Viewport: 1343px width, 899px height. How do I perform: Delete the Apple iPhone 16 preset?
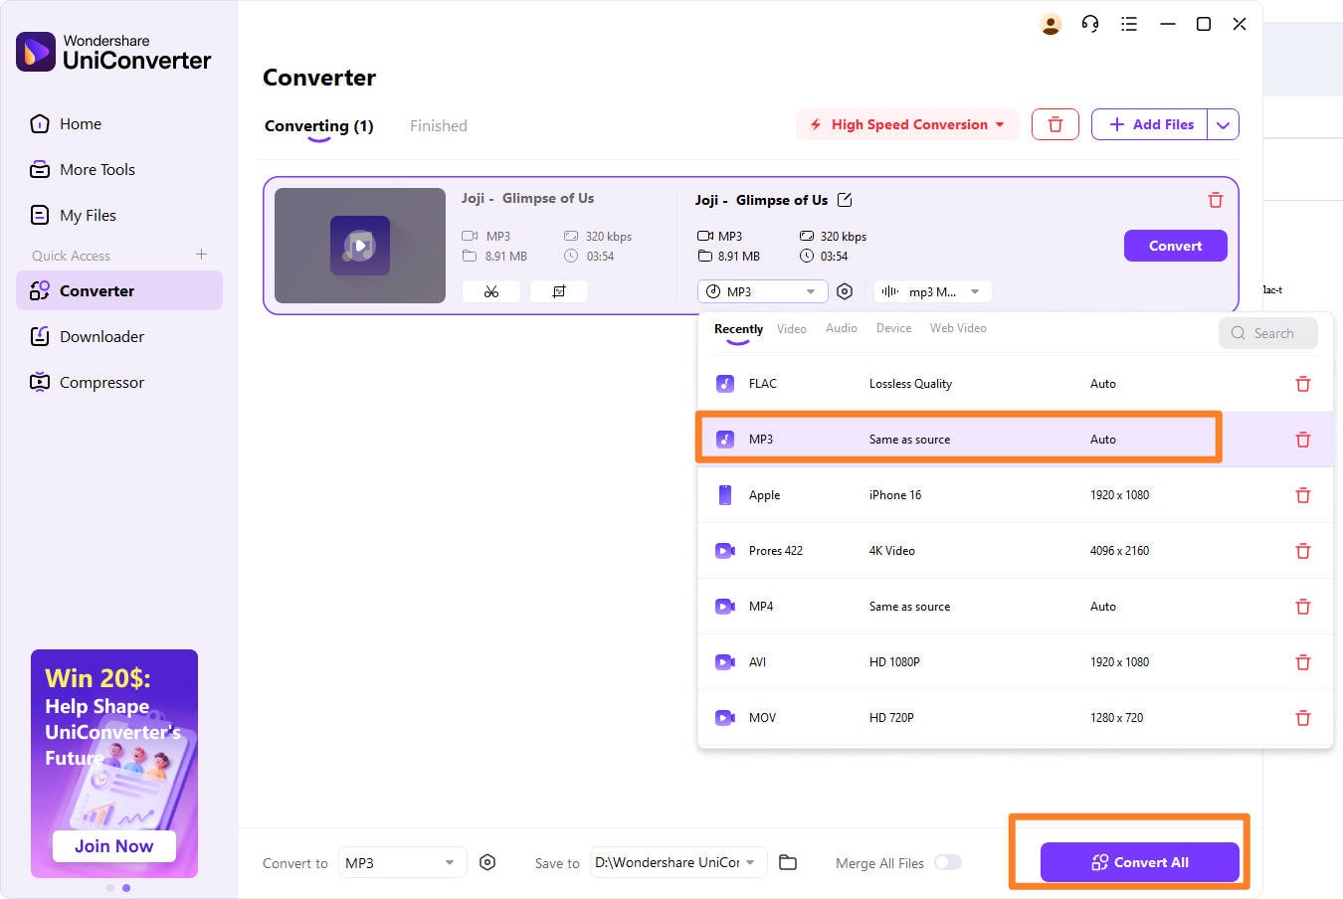1303,495
